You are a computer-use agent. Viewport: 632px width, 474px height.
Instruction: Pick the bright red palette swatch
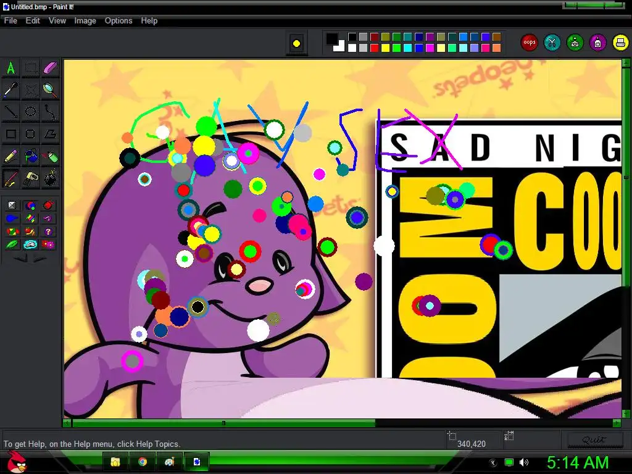375,48
